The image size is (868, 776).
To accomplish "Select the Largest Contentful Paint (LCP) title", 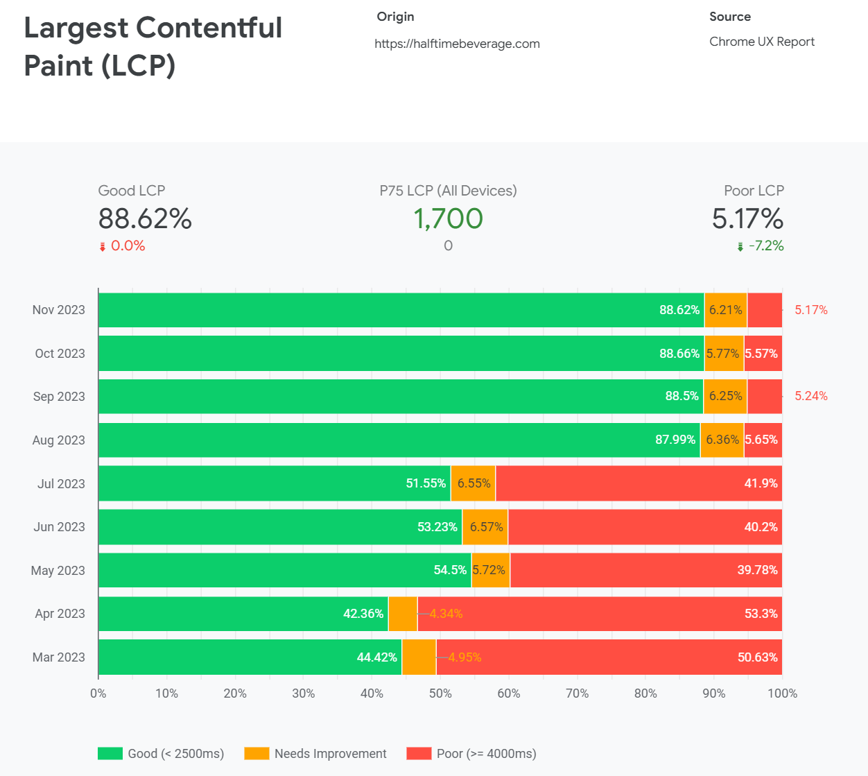I will coord(153,46).
